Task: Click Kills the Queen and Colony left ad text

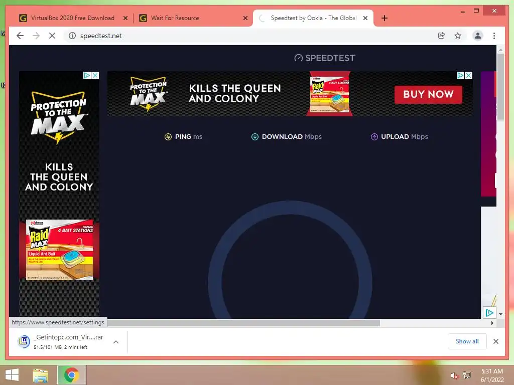Action: tap(59, 177)
